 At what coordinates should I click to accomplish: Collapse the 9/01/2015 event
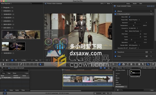2,28
